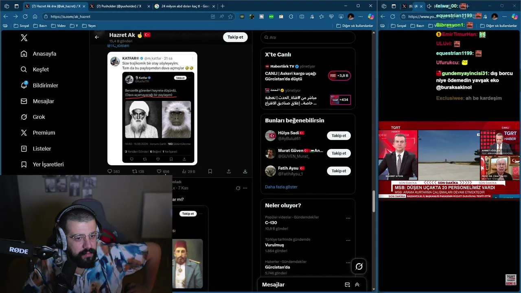Screen dimensions: 521x293
Task: Click Grok icon on the 7 Kas tweet
Action: point(238,188)
